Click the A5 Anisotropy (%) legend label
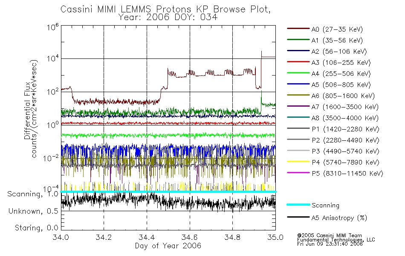 click(x=339, y=218)
